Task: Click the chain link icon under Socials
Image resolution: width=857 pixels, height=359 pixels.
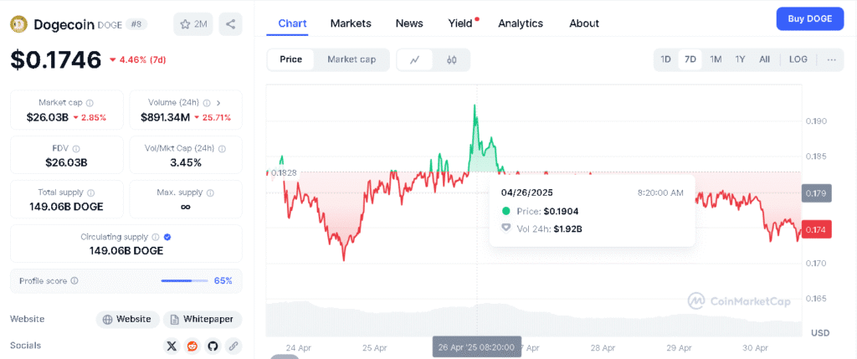Action: pos(233,346)
